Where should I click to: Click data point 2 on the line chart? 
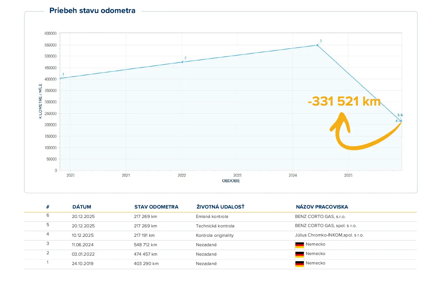coord(182,61)
